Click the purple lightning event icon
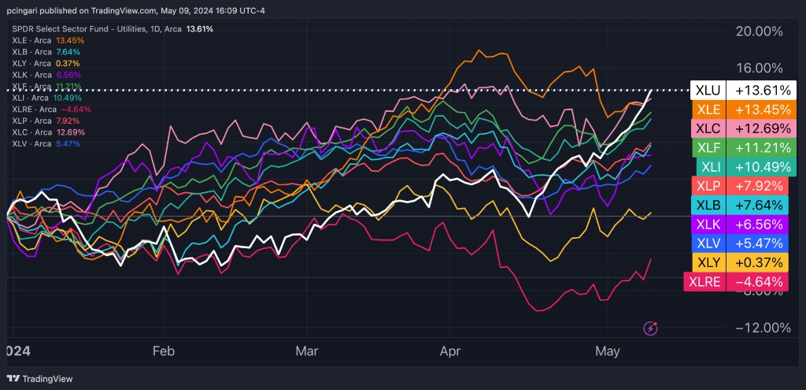Screen dimensions: 806x390 [x=651, y=328]
